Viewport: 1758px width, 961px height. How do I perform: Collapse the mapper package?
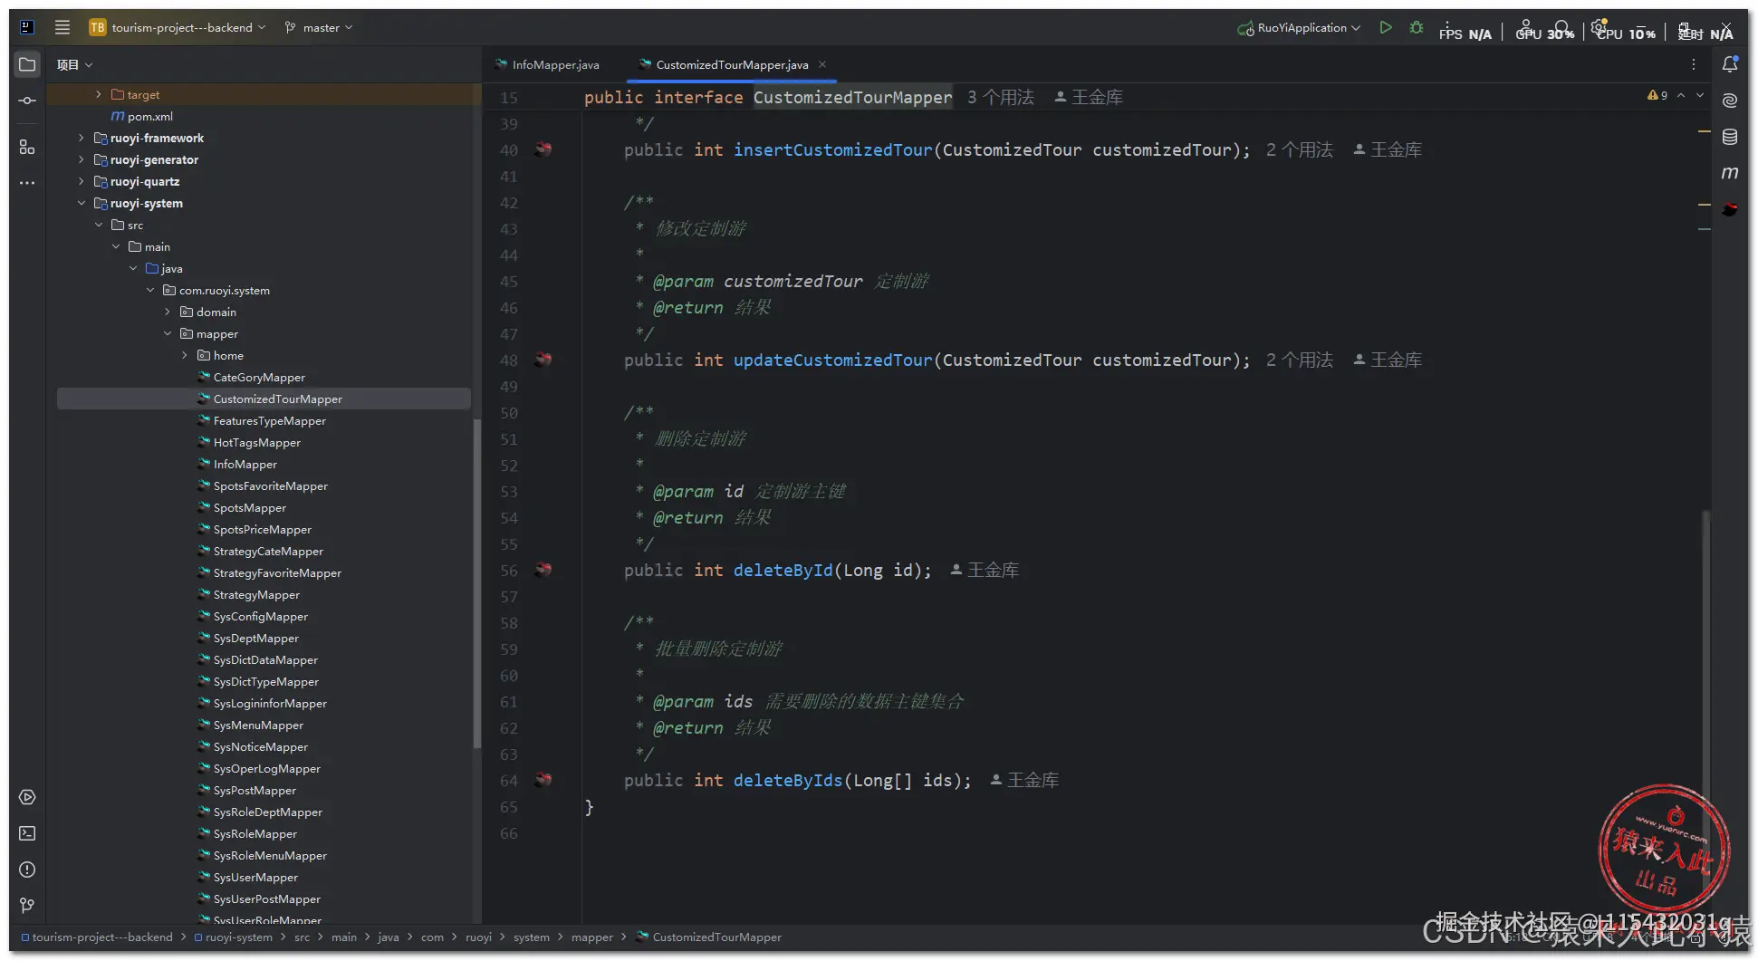click(x=168, y=333)
